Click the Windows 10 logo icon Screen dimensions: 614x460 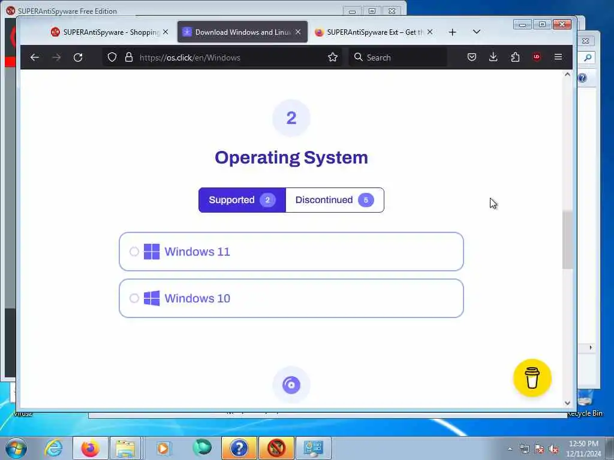tap(152, 298)
